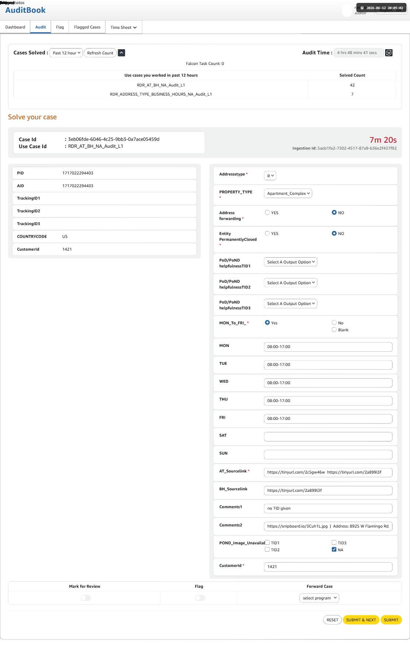Screen dimensions: 410x645
Task: Click the Comments2 field
Action: click(x=328, y=526)
